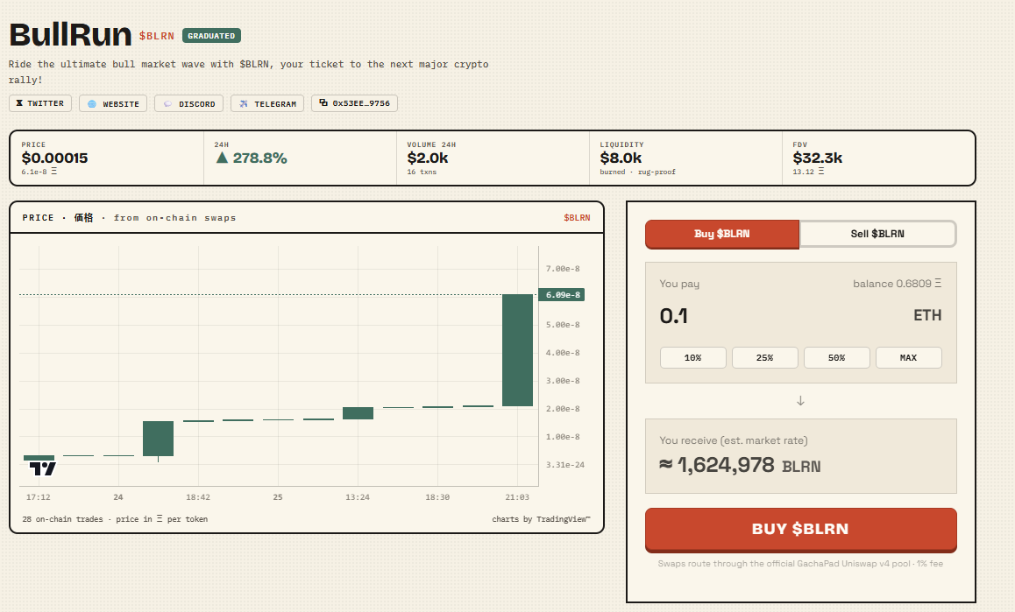Click the $BLRN label in chart header
The height and width of the screenshot is (612, 1015).
coord(577,218)
